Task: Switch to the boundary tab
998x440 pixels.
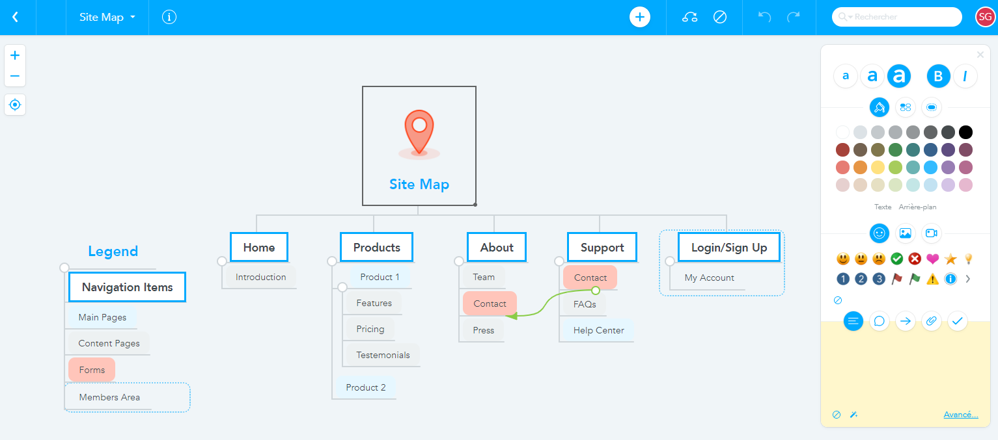Action: tap(932, 107)
